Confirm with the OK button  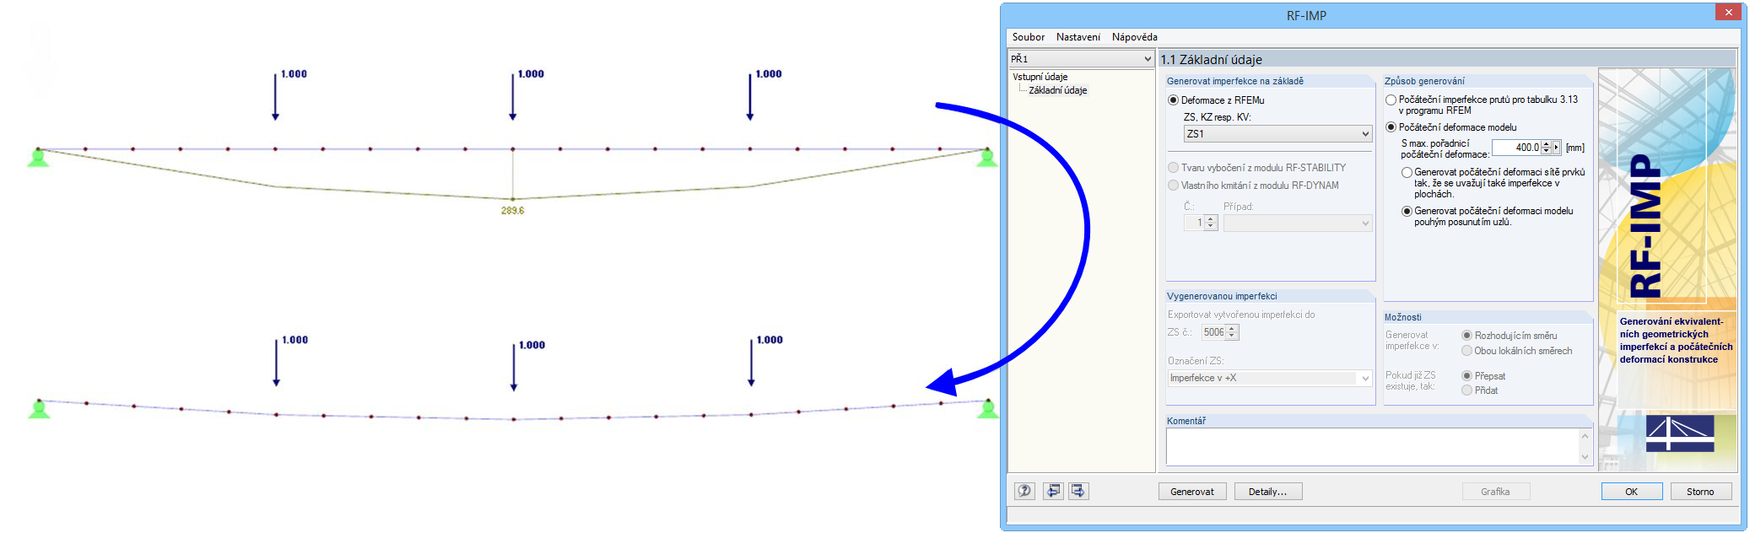click(1631, 492)
